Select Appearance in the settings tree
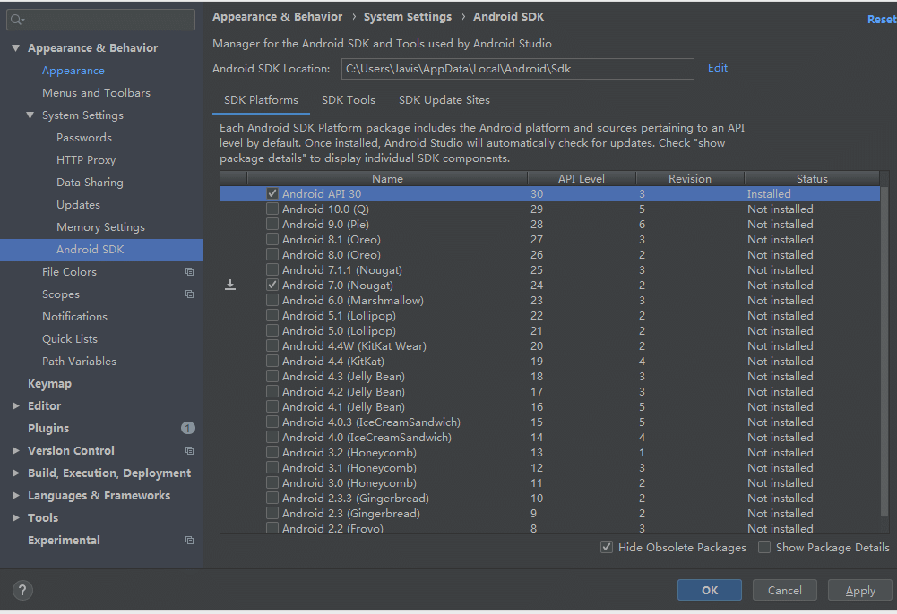Image resolution: width=897 pixels, height=614 pixels. tap(73, 71)
